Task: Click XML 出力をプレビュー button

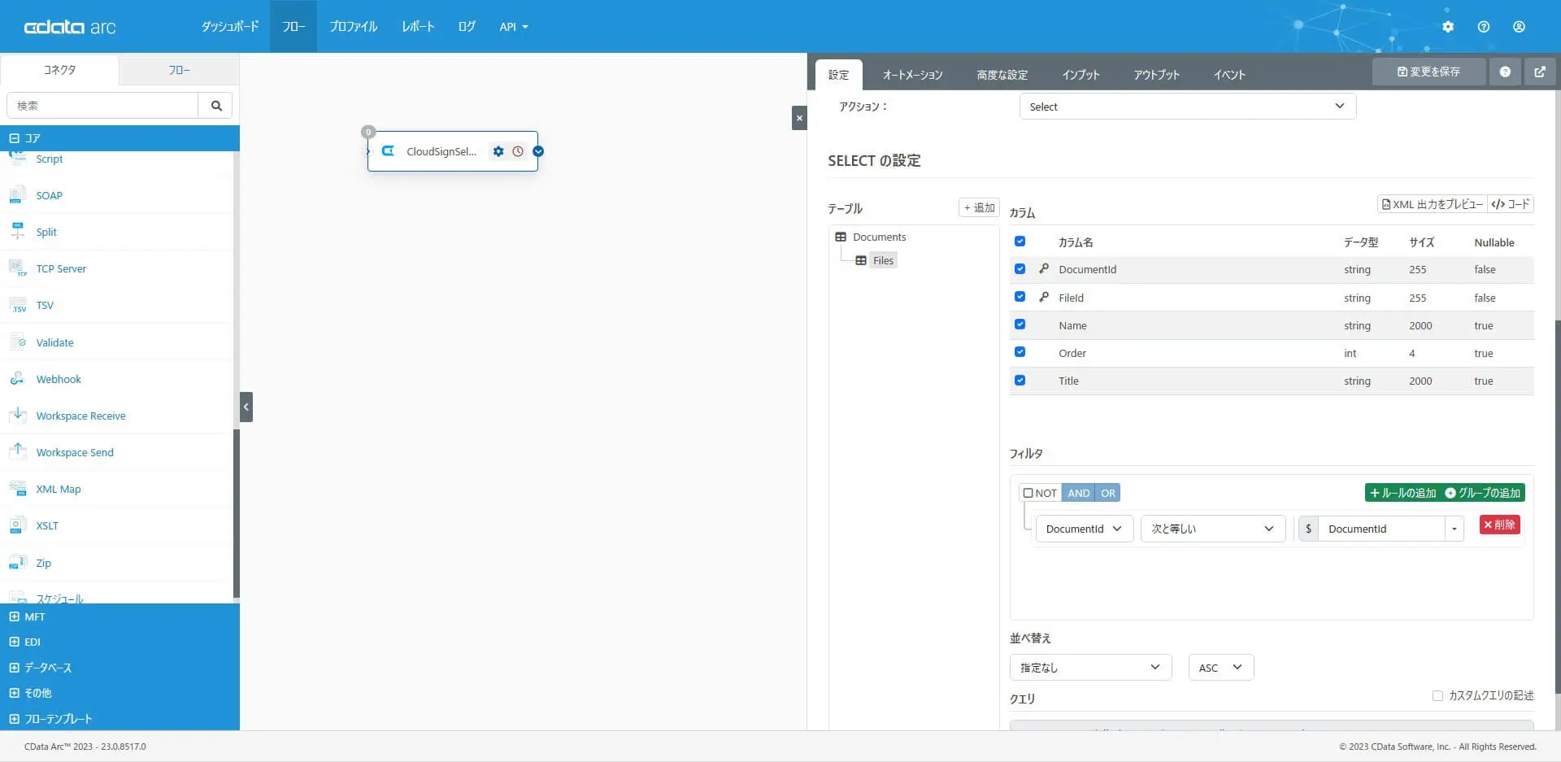Action: 1433,204
